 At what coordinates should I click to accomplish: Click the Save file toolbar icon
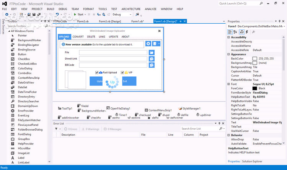tap(34, 15)
